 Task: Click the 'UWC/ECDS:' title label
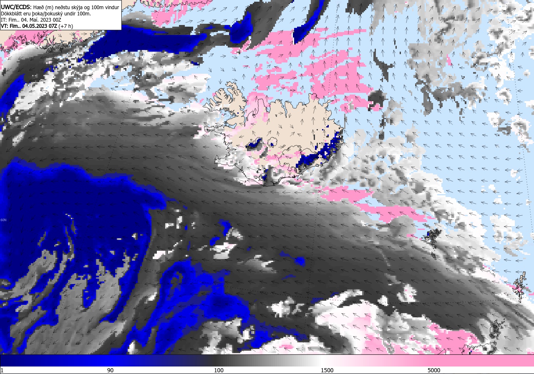click(15, 7)
